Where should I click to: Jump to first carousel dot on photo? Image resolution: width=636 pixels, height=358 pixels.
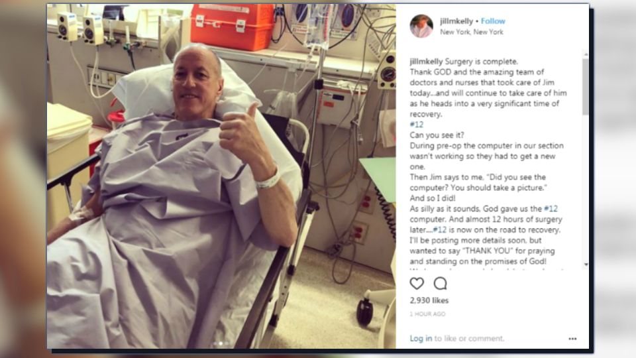[x=215, y=344]
